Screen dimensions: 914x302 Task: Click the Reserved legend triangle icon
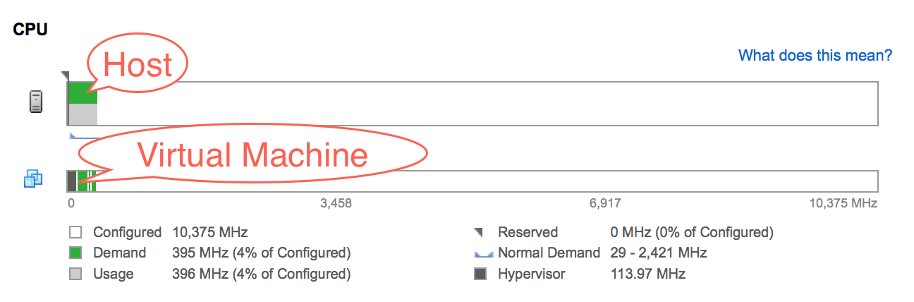pos(479,231)
